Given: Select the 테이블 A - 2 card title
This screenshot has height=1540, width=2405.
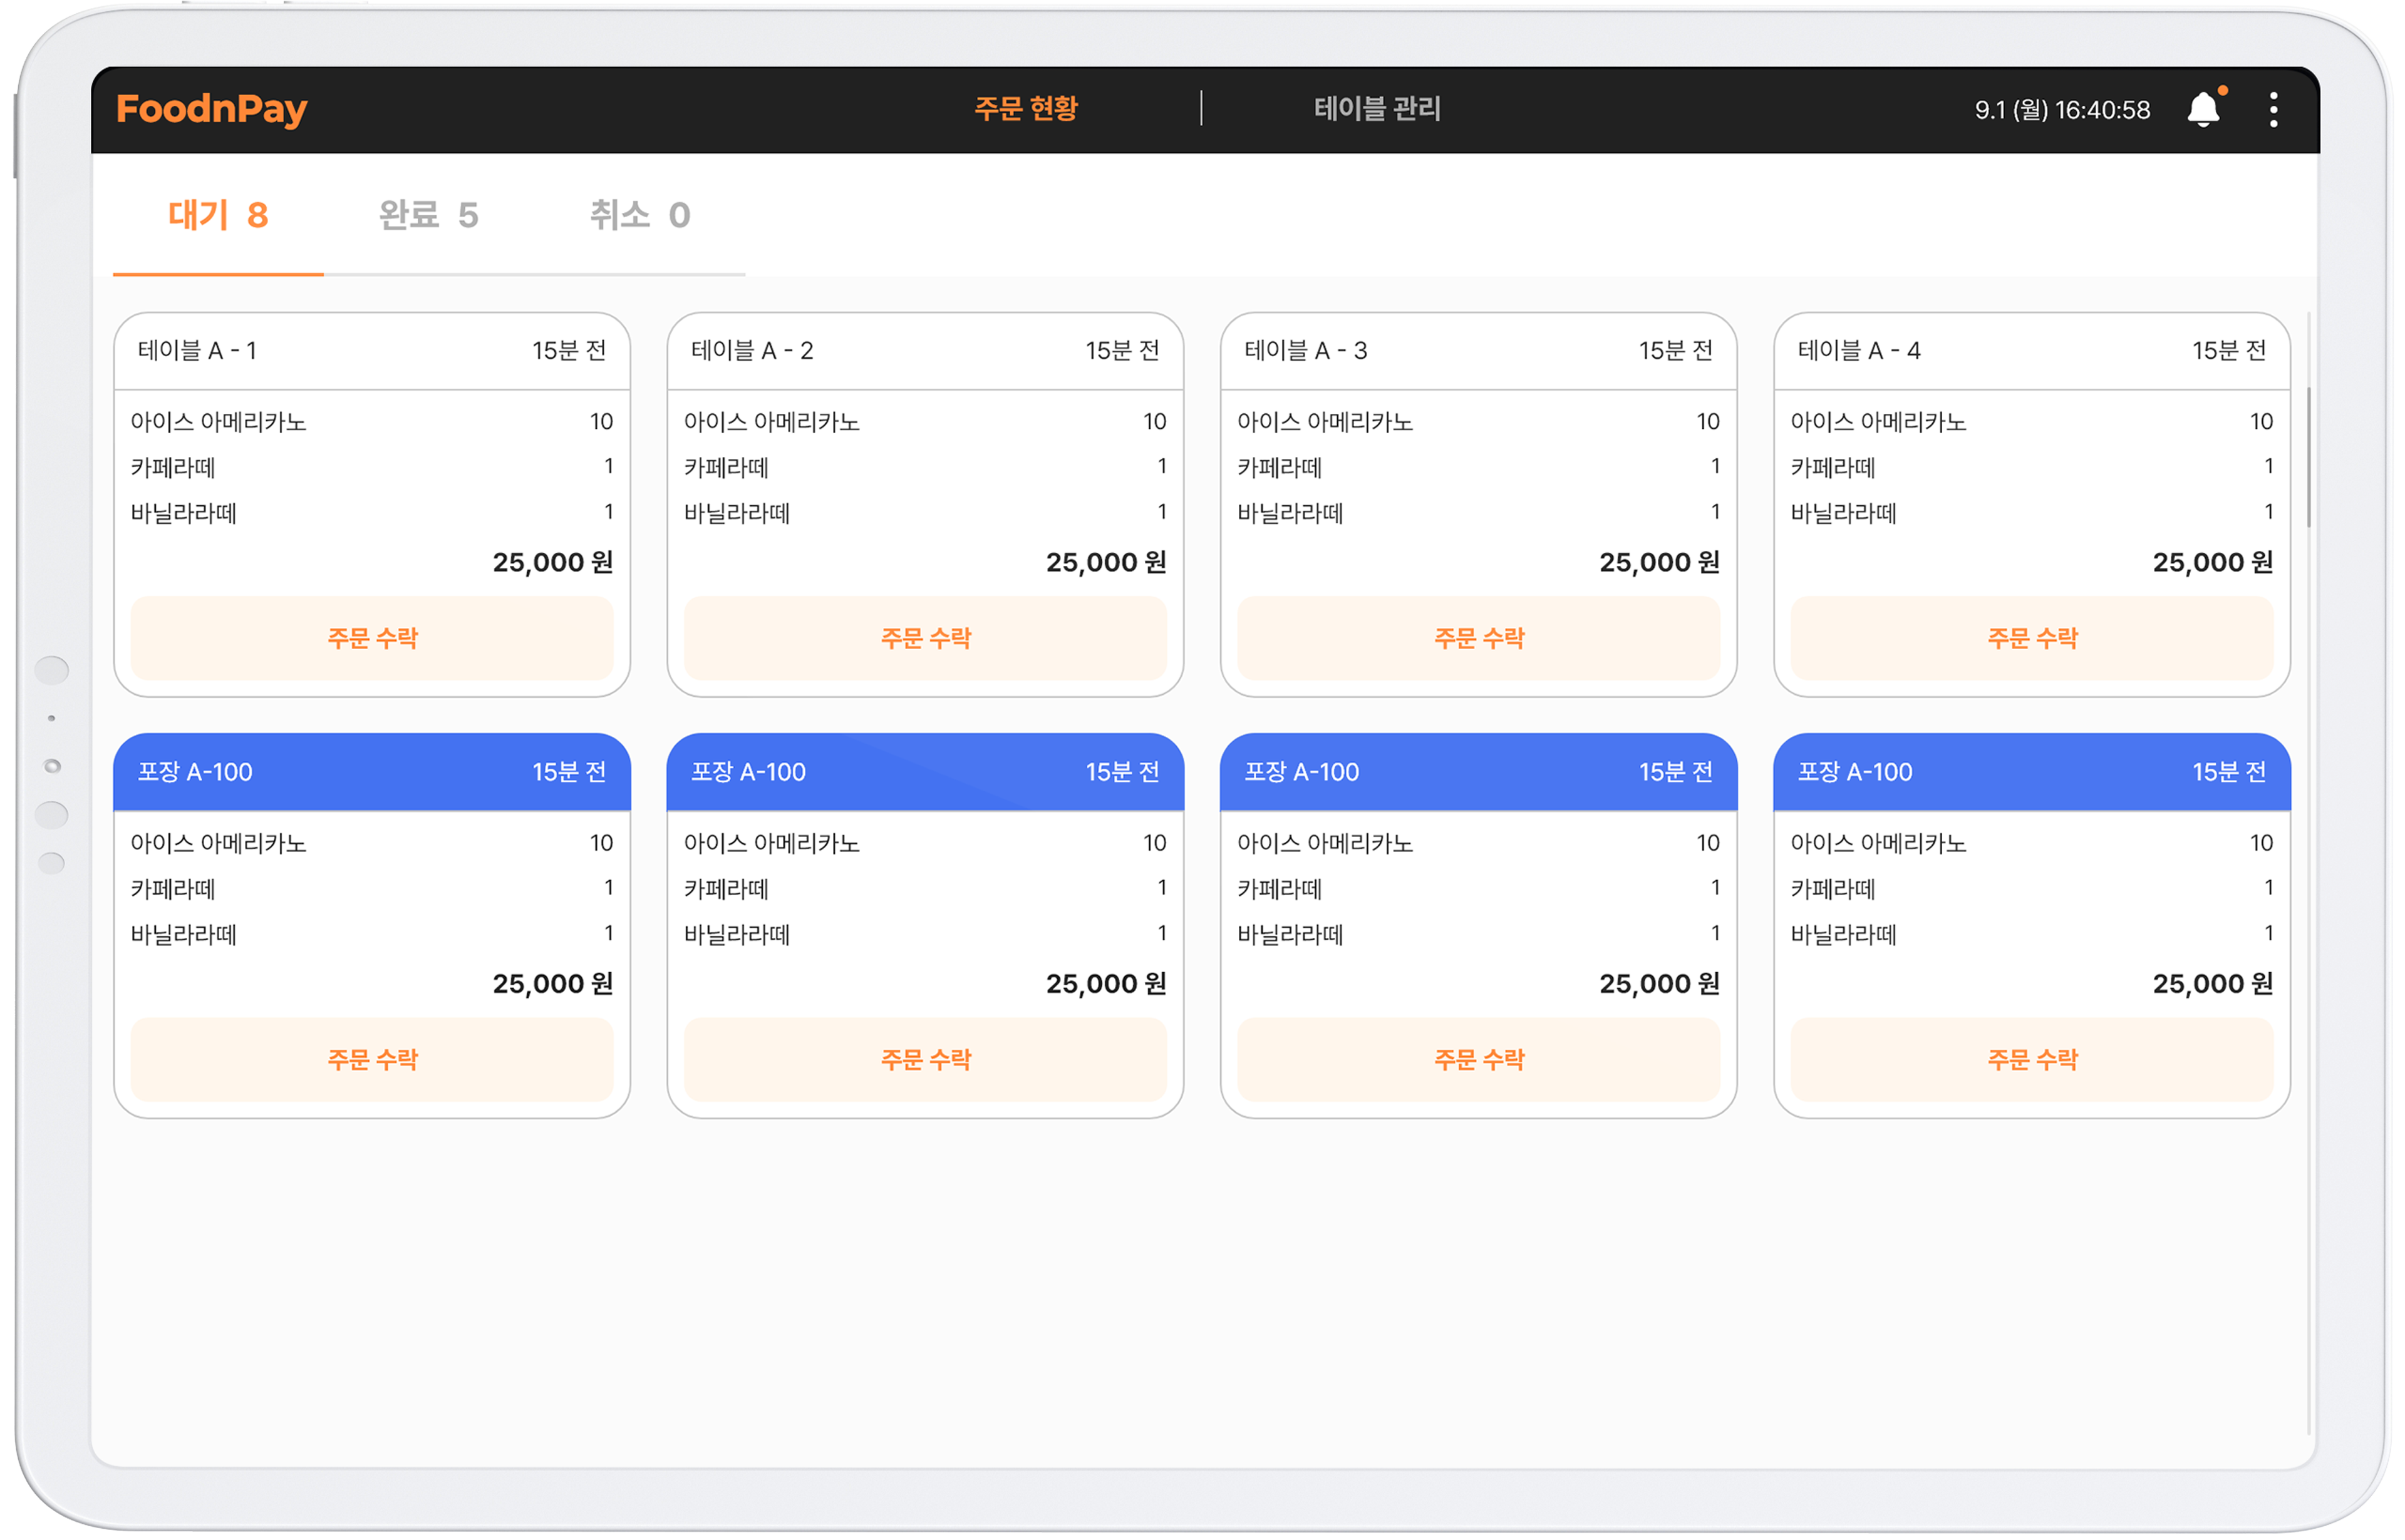Looking at the screenshot, I should tap(752, 351).
